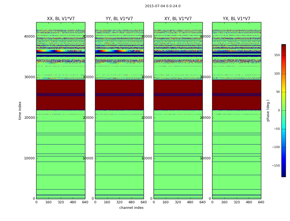The width and height of the screenshot is (290, 221).
Task: Click the '640' x-tick under the YX panel
Action: 261,202
